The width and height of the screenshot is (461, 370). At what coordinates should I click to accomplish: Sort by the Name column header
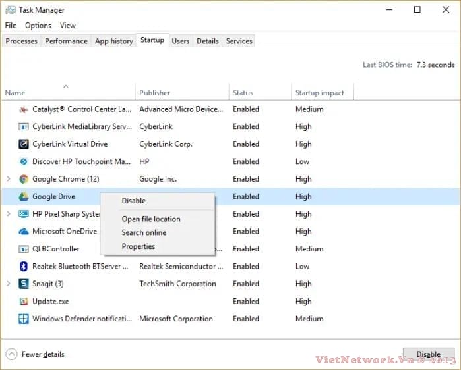pyautogui.click(x=68, y=92)
